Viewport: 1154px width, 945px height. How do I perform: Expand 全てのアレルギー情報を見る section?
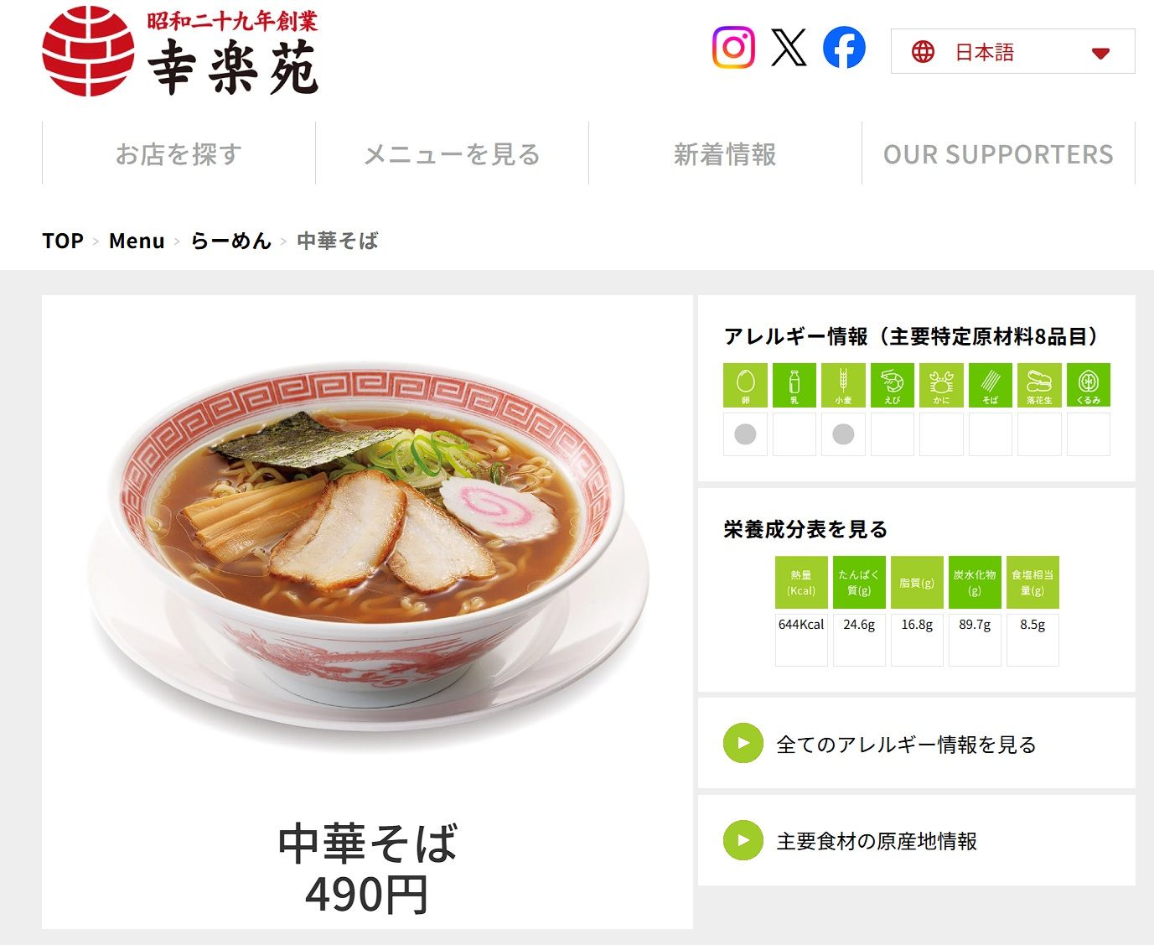click(916, 744)
